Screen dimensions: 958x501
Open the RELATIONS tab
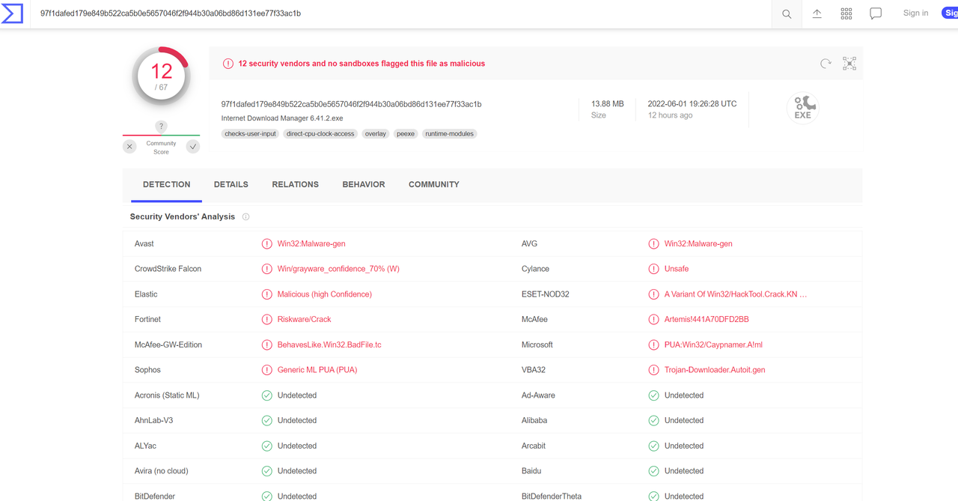click(295, 184)
